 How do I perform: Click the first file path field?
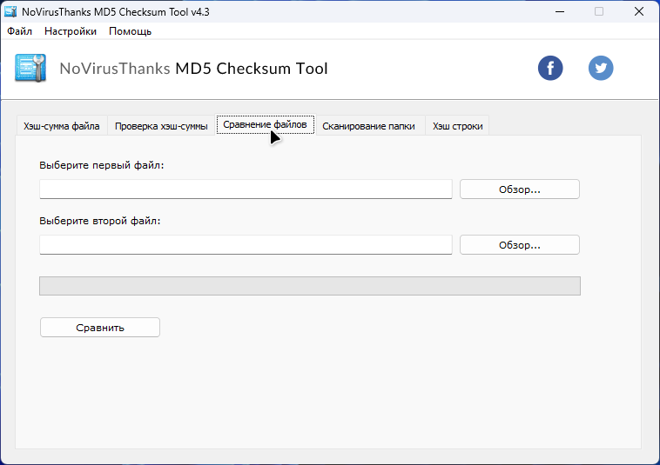246,189
